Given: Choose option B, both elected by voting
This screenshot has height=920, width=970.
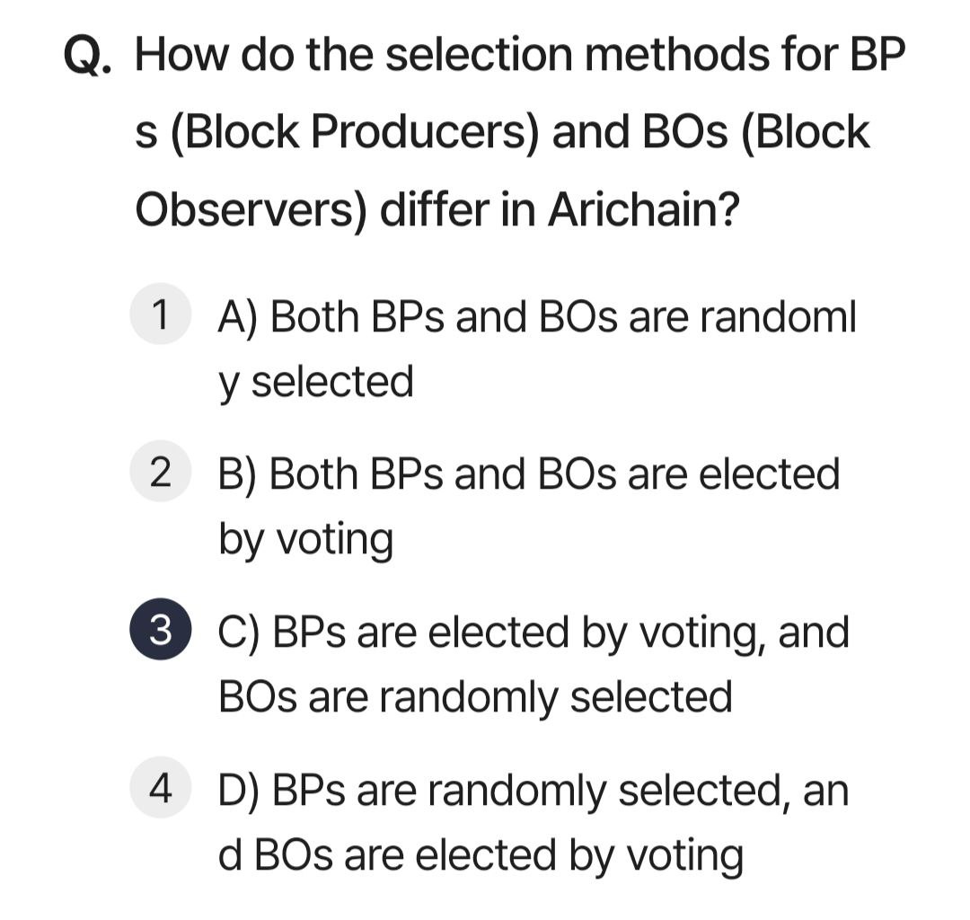Looking at the screenshot, I should [x=528, y=507].
